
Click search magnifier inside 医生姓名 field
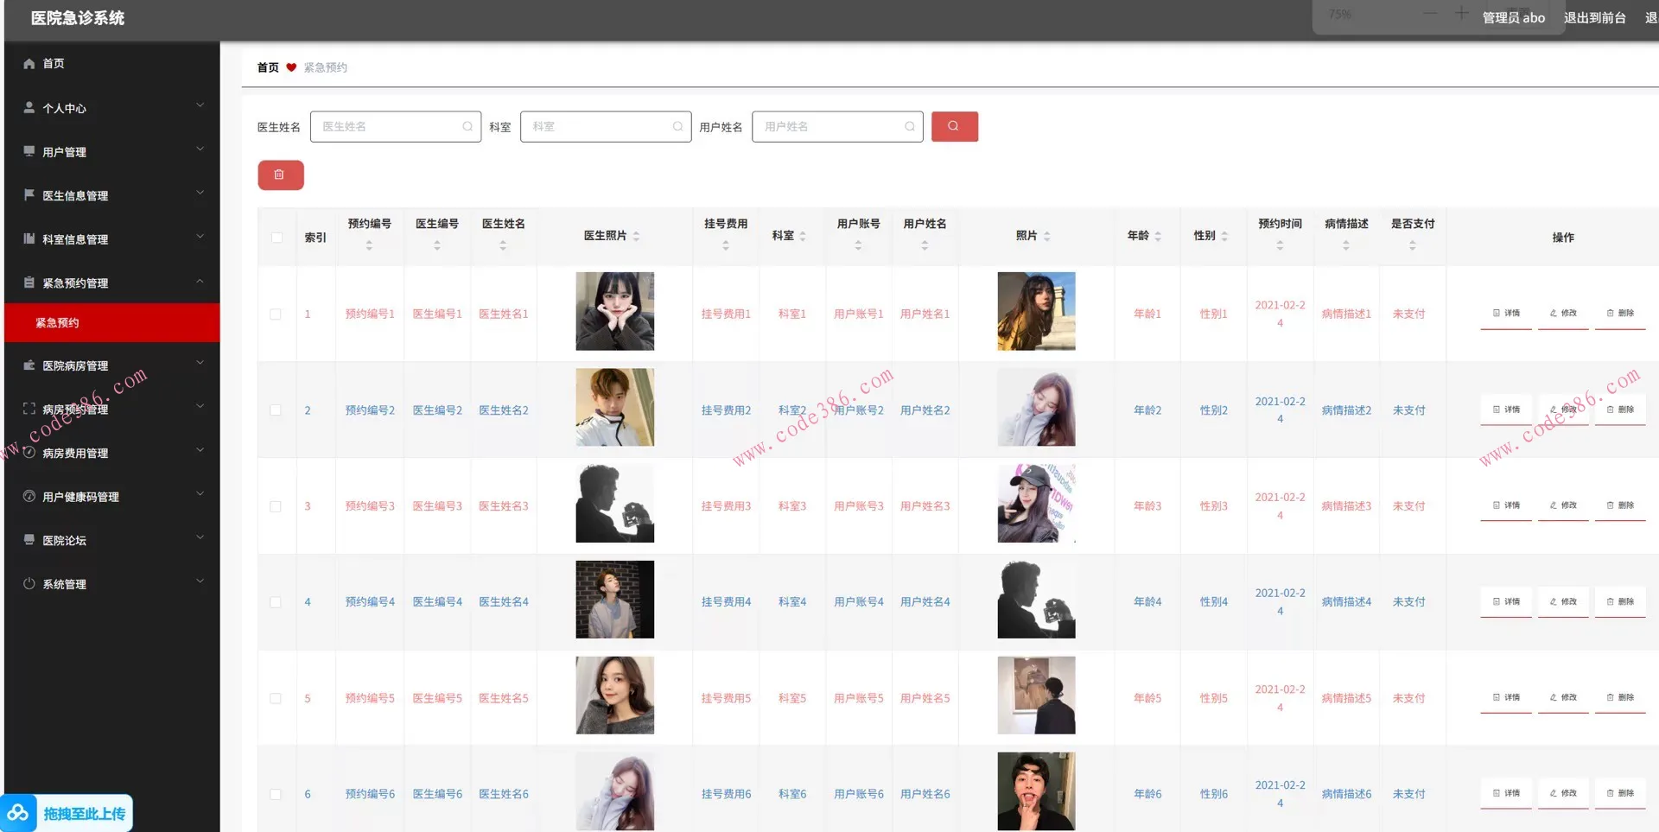point(467,126)
